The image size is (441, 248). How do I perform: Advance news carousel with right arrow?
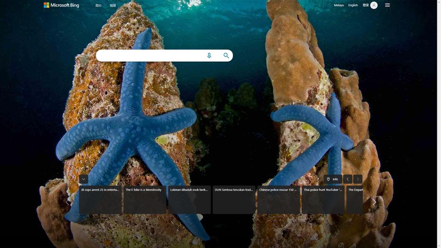click(374, 202)
